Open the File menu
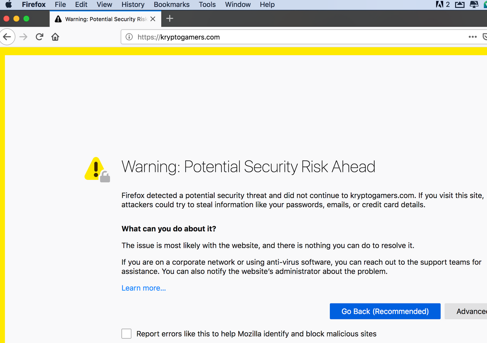487x343 pixels. click(x=60, y=5)
